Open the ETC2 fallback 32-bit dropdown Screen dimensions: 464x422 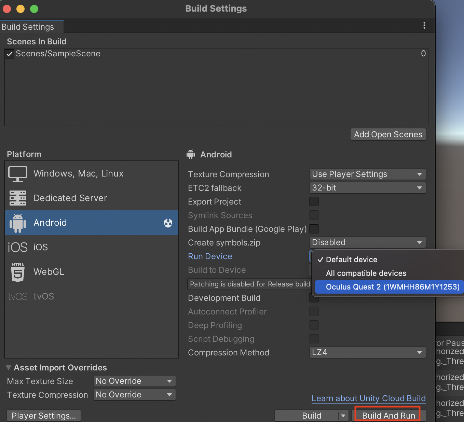368,188
